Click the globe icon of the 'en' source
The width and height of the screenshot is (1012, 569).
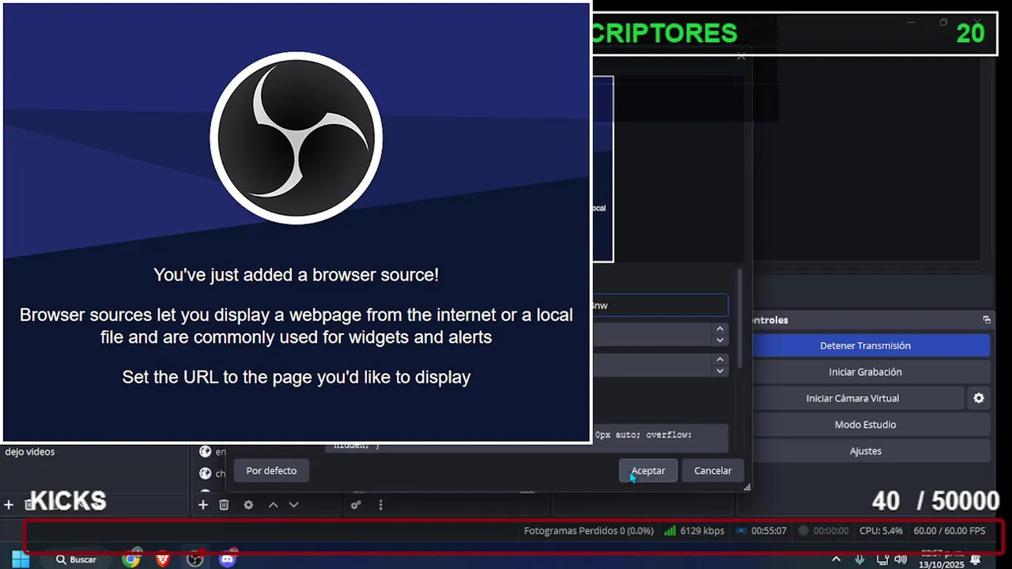point(206,452)
